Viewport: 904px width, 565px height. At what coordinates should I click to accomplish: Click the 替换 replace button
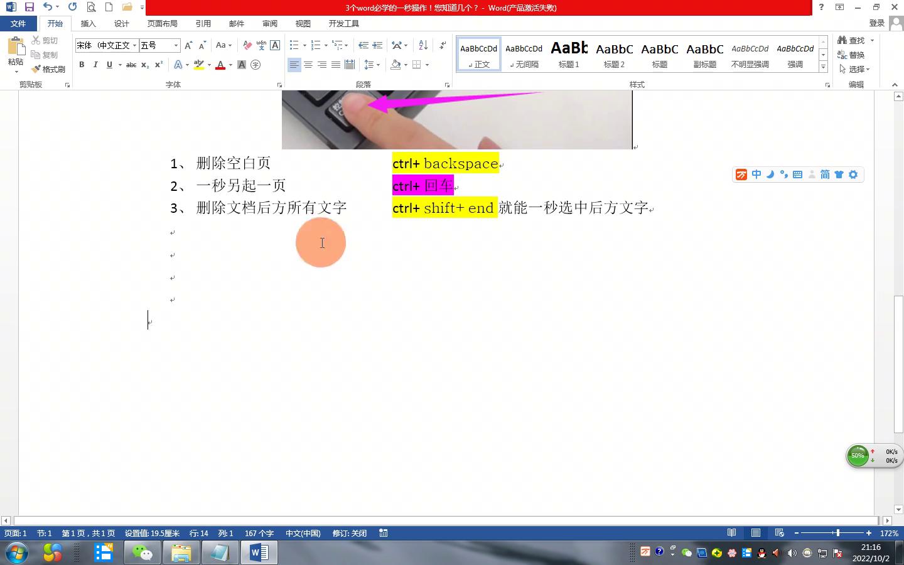coord(851,55)
